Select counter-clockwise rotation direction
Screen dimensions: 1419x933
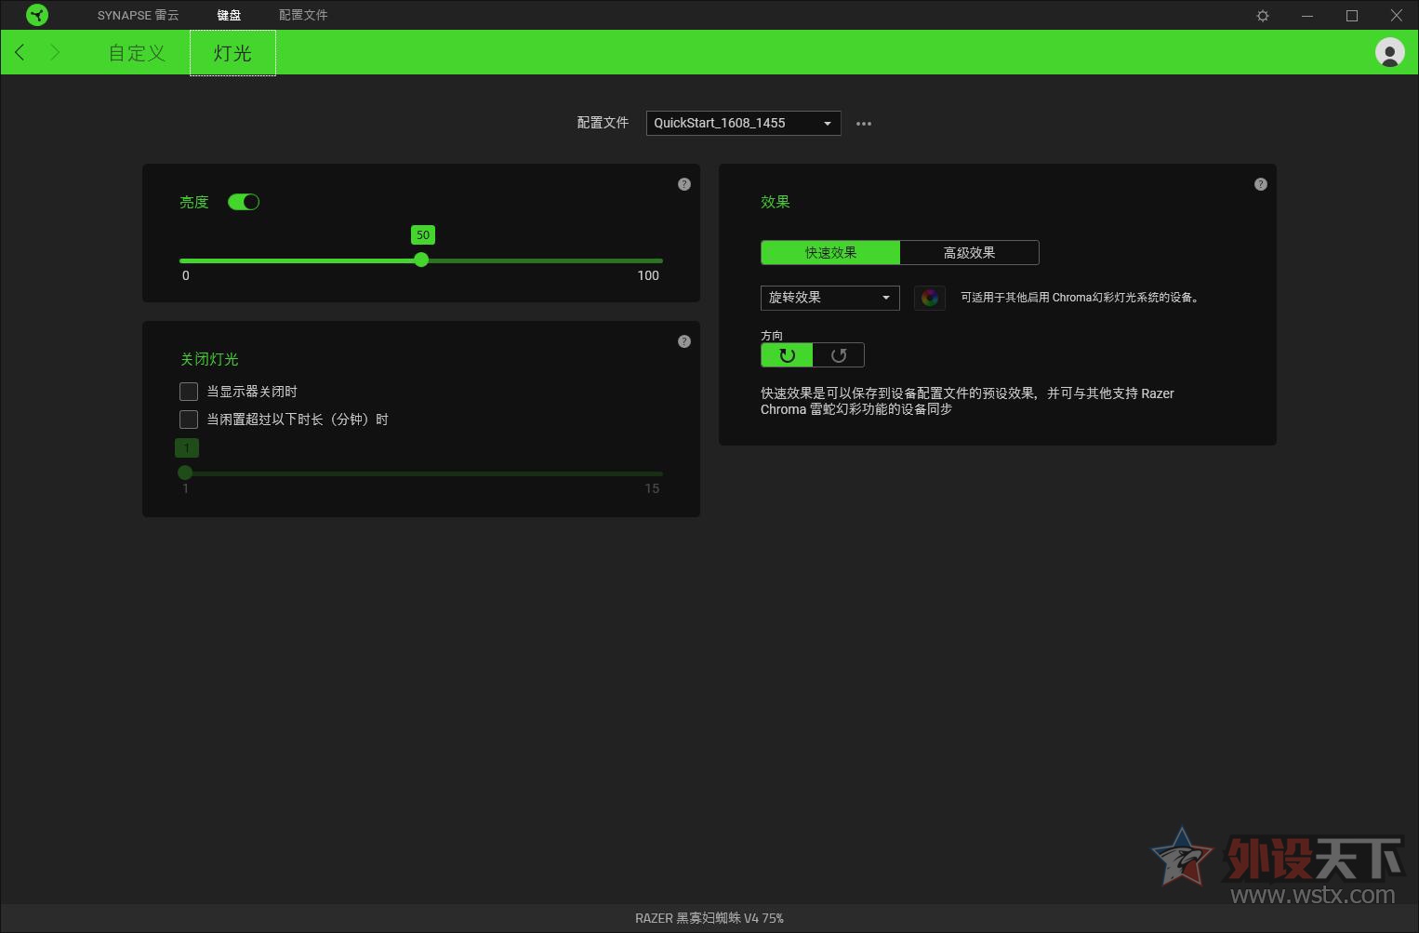click(839, 355)
